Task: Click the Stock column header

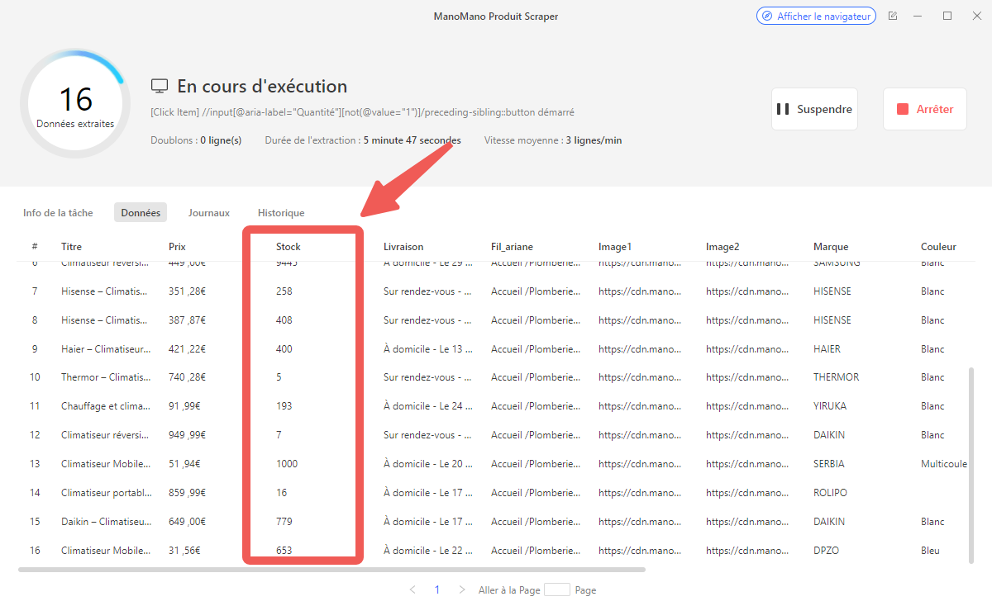Action: coord(289,247)
